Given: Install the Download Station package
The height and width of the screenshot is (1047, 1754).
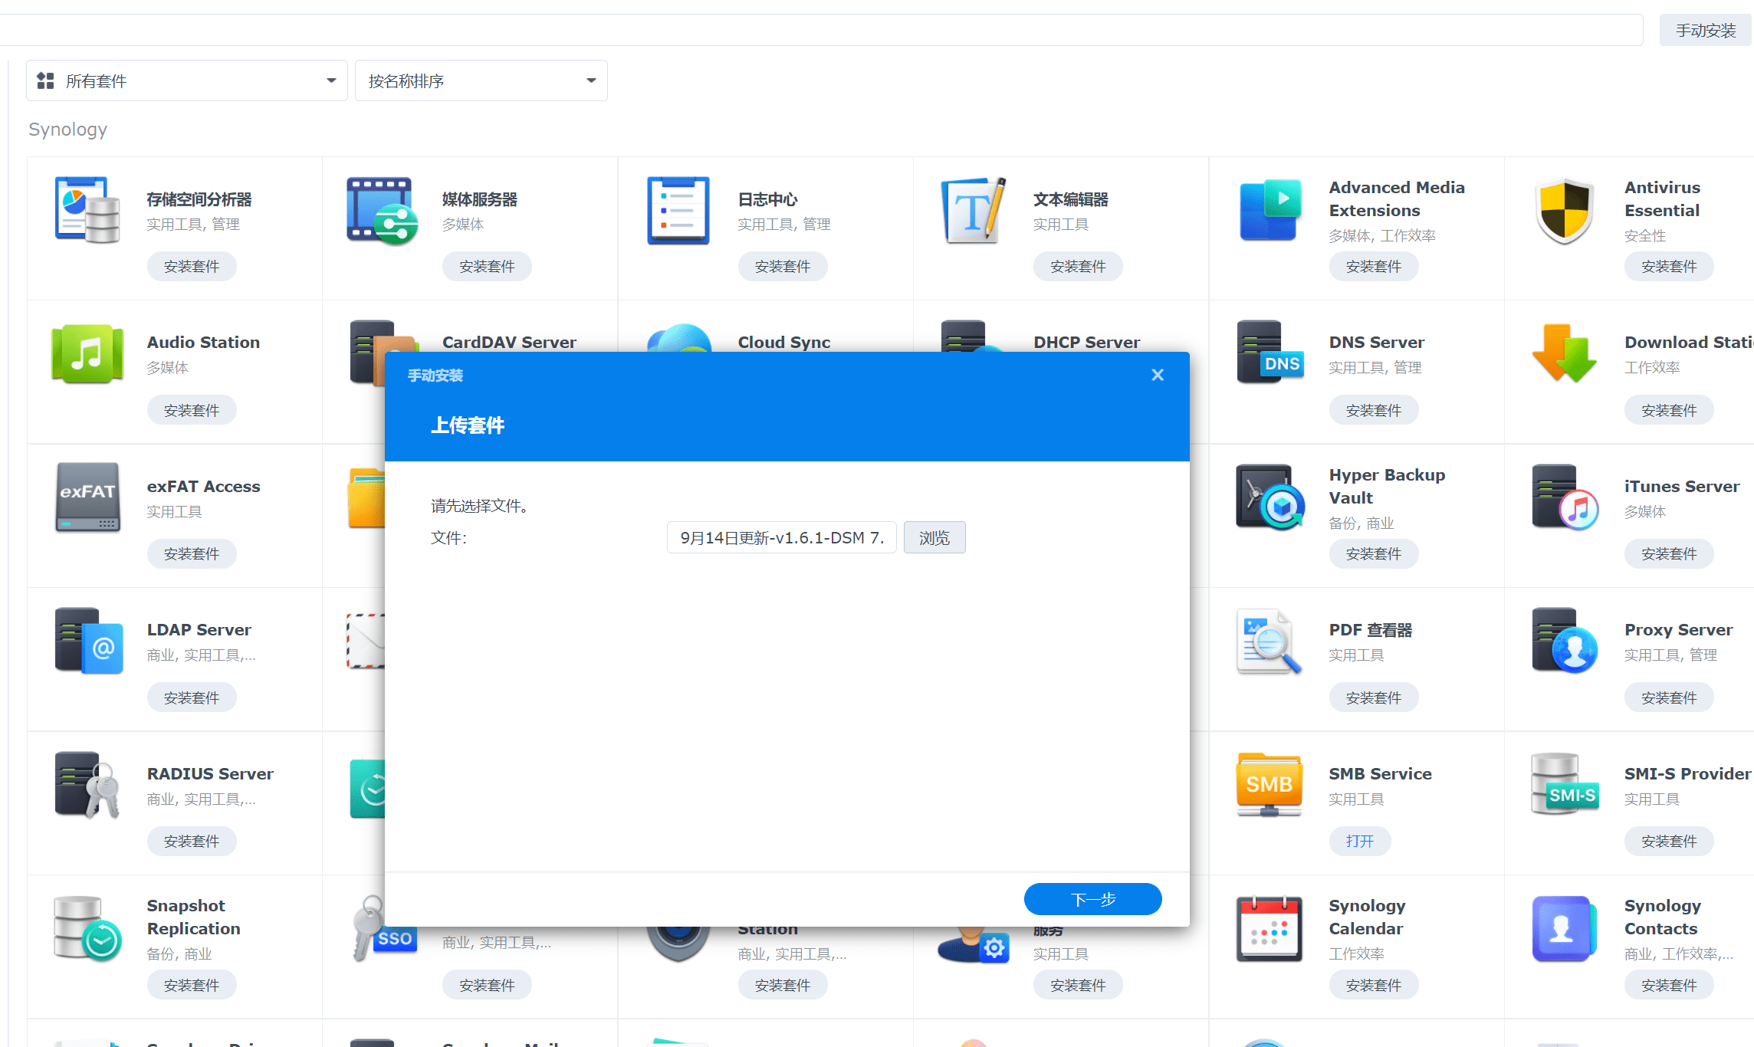Looking at the screenshot, I should [1669, 410].
